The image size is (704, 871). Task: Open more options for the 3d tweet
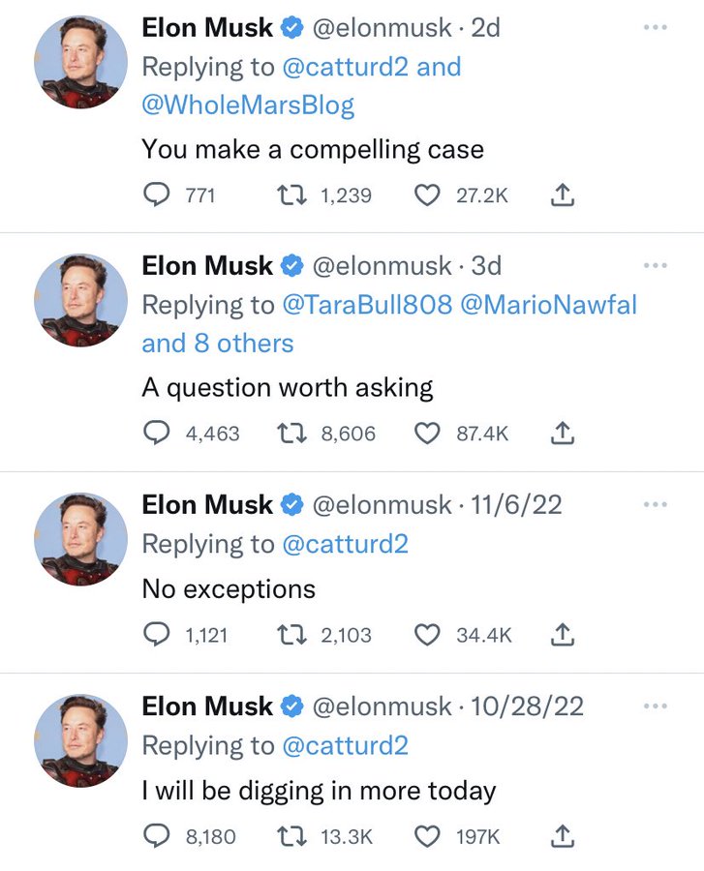tap(656, 265)
